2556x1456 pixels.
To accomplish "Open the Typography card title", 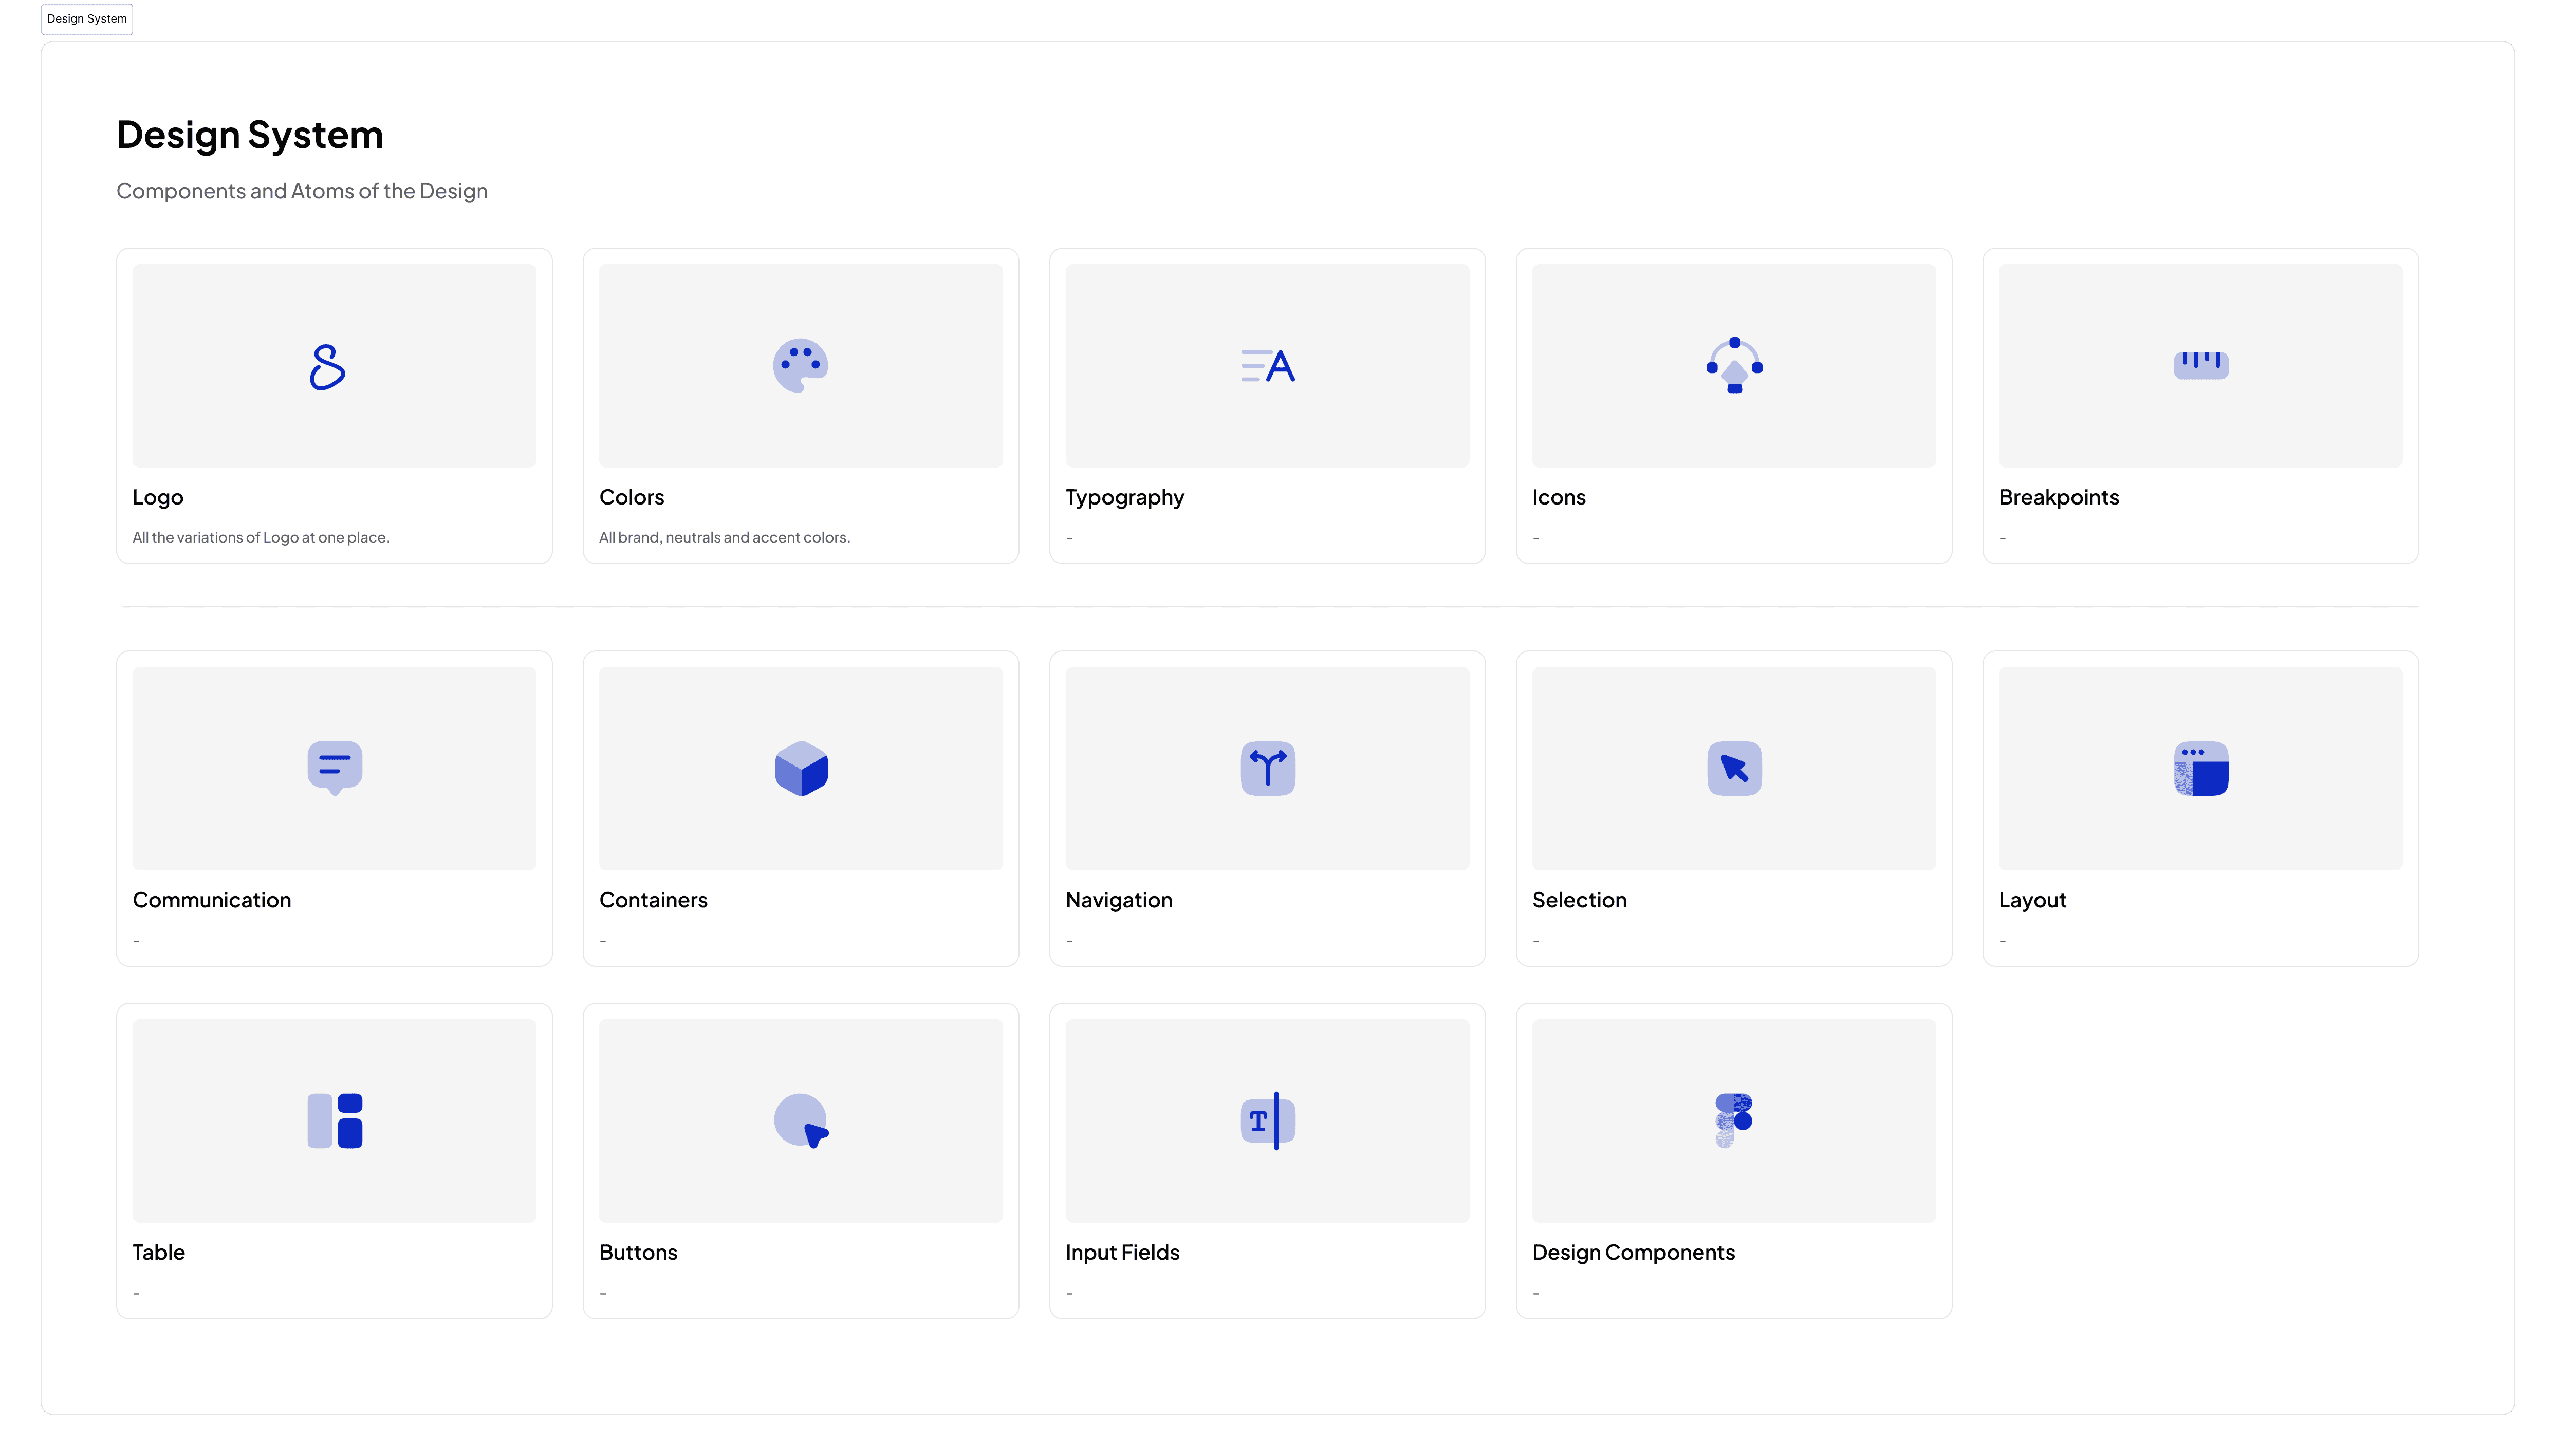I will [1124, 497].
